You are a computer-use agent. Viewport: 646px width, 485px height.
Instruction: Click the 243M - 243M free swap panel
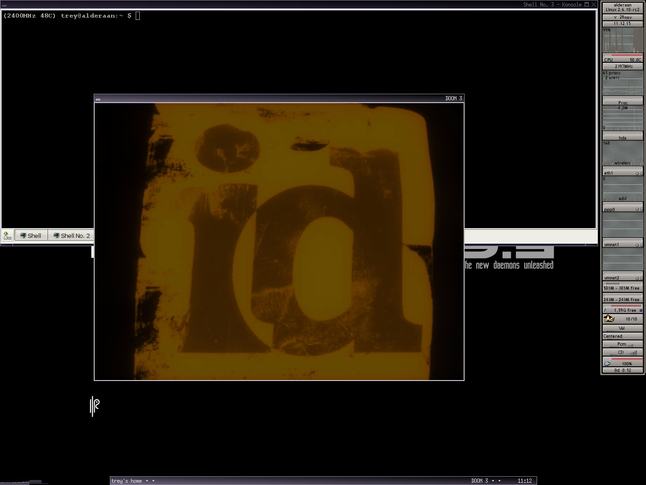pos(622,298)
